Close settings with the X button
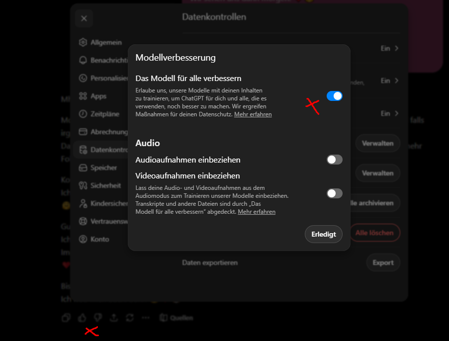This screenshot has height=341, width=449. click(x=84, y=18)
